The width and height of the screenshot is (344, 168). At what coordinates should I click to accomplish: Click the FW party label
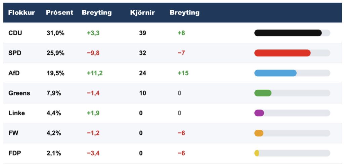pyautogui.click(x=13, y=133)
